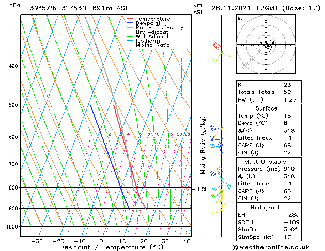325x251 pixels.
Task: Click the 'SREH' row value -189
Action: tap(291, 222)
